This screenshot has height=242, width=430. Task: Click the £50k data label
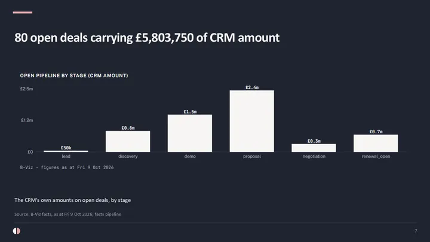66,148
